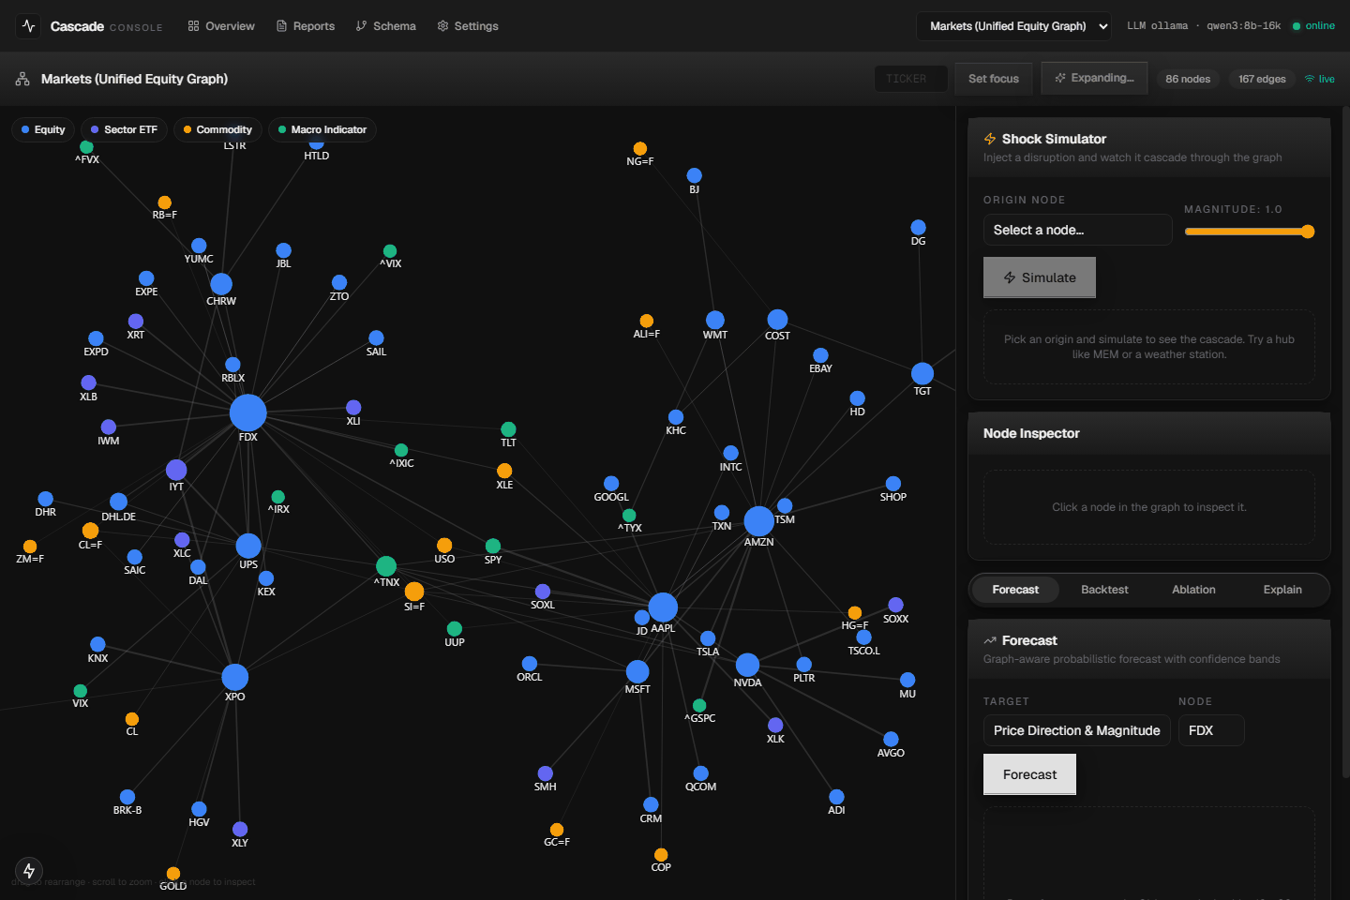1350x900 pixels.
Task: Select the SI=F commodity node
Action: 414,592
